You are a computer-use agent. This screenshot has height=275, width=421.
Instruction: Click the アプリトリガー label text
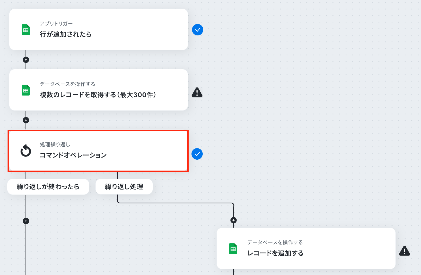56,24
